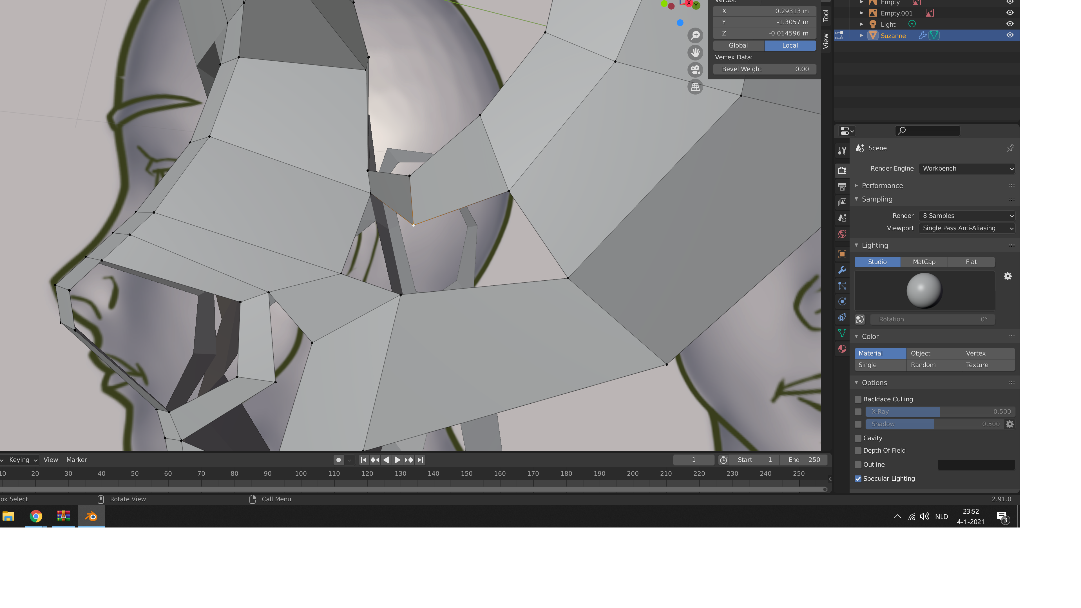Image resolution: width=1081 pixels, height=608 pixels.
Task: Open the World properties globe icon
Action: tap(842, 234)
